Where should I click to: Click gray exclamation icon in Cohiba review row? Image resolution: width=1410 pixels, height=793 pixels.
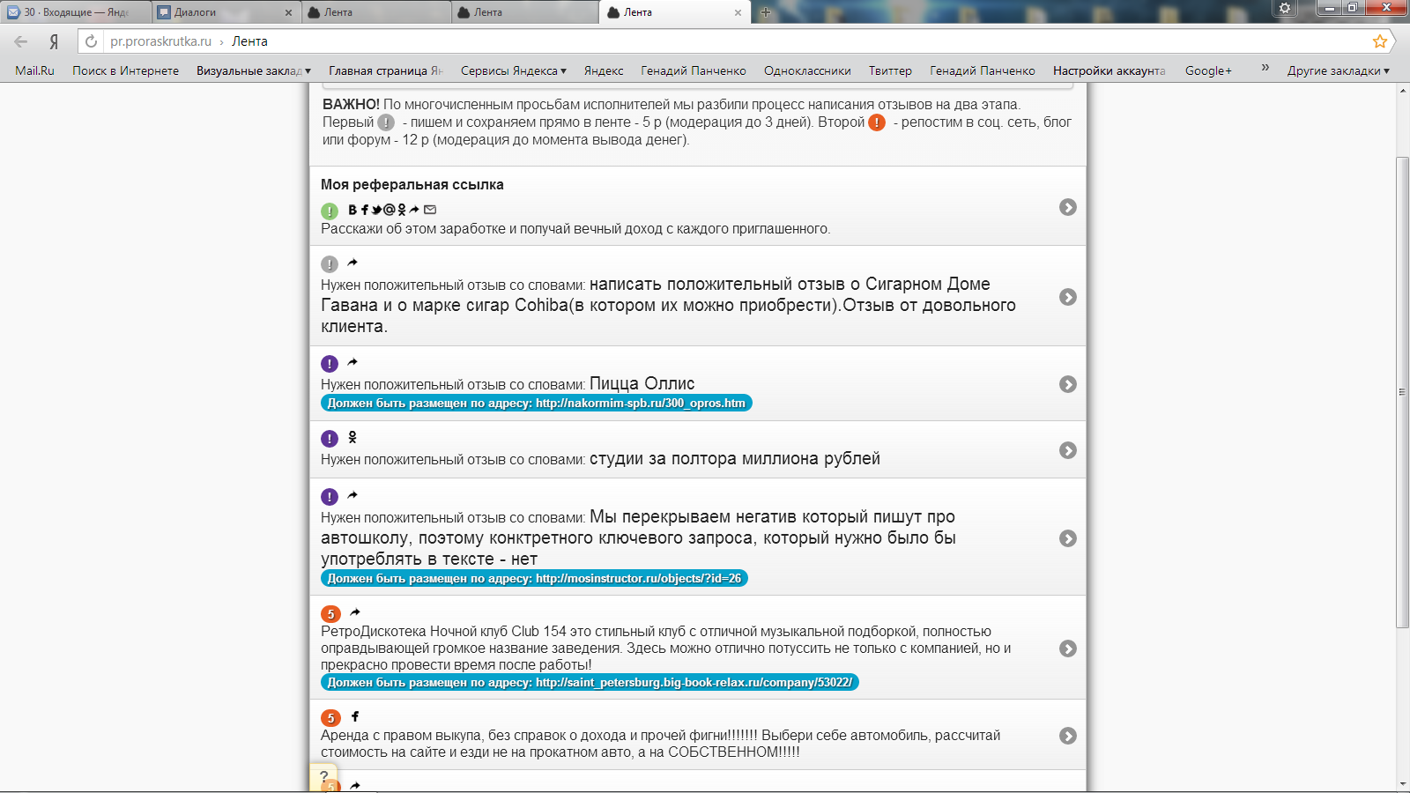point(330,264)
